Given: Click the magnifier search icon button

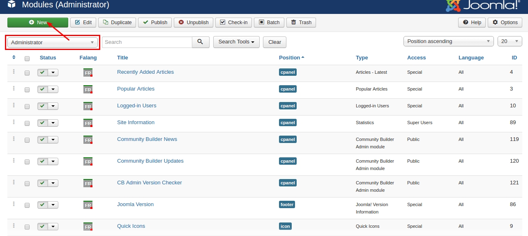Looking at the screenshot, I should [201, 42].
